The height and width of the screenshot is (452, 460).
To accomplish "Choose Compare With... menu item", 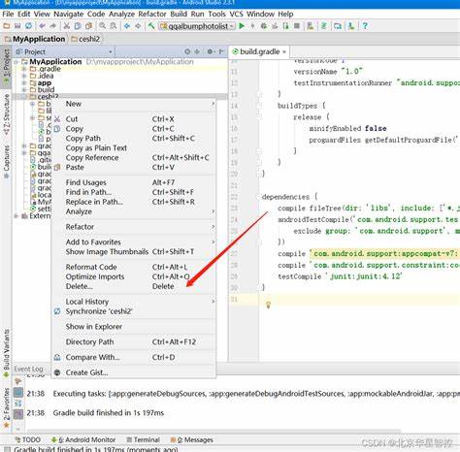I will (134, 358).
